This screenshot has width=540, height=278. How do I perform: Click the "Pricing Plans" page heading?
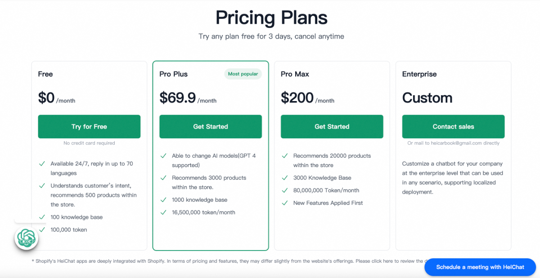271,18
